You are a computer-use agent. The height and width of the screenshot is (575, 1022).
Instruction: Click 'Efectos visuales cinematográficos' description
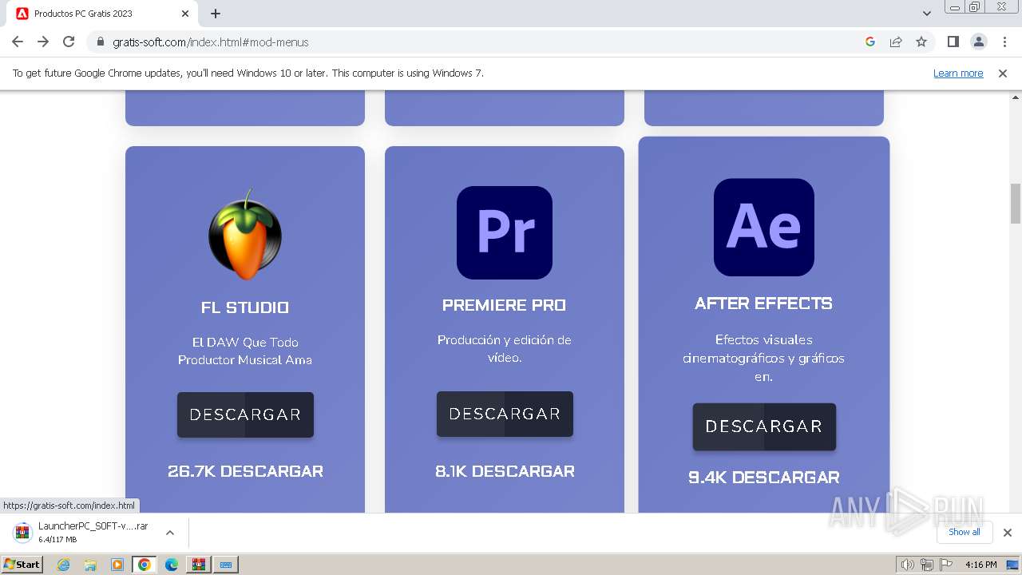point(764,358)
